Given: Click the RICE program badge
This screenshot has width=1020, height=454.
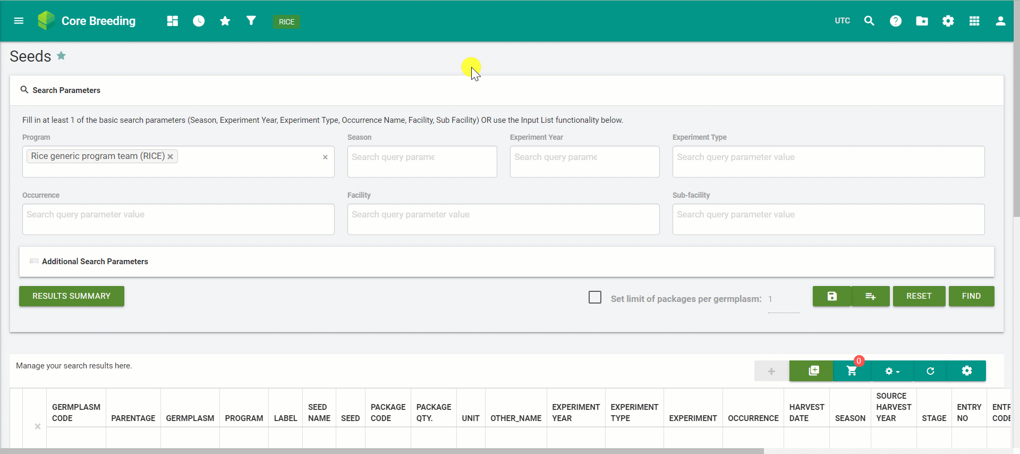Looking at the screenshot, I should 286,22.
